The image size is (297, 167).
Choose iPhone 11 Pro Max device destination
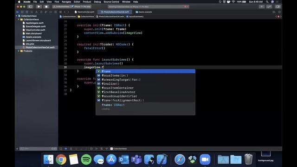(81, 6)
